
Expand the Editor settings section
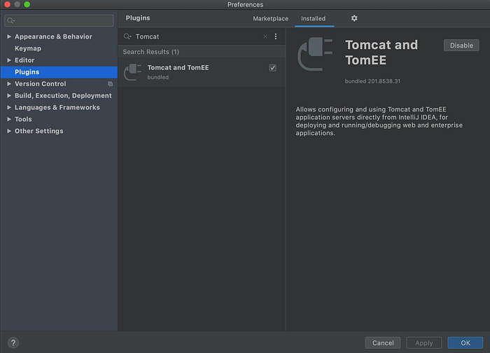pyautogui.click(x=9, y=60)
